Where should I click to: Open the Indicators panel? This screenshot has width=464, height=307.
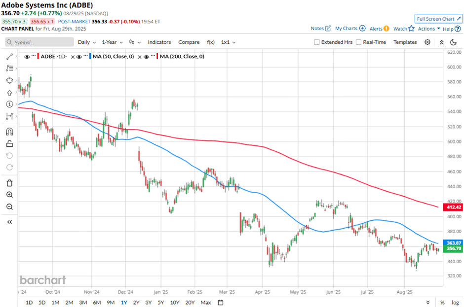pos(159,42)
